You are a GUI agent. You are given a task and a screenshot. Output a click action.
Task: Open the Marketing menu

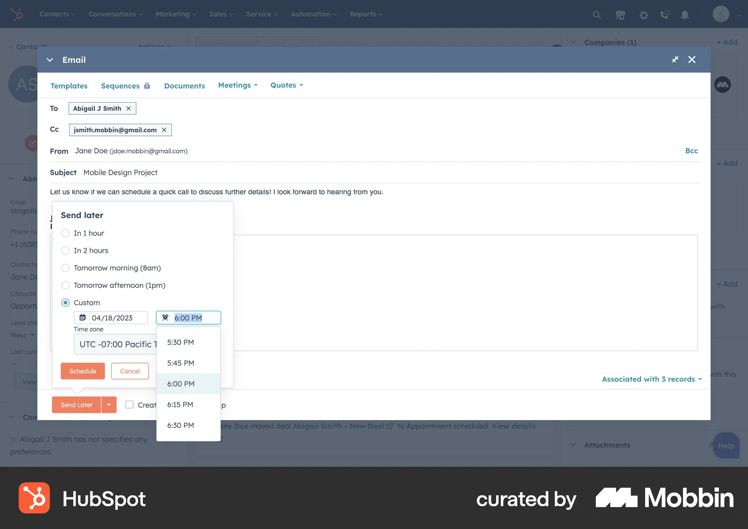[x=176, y=14]
